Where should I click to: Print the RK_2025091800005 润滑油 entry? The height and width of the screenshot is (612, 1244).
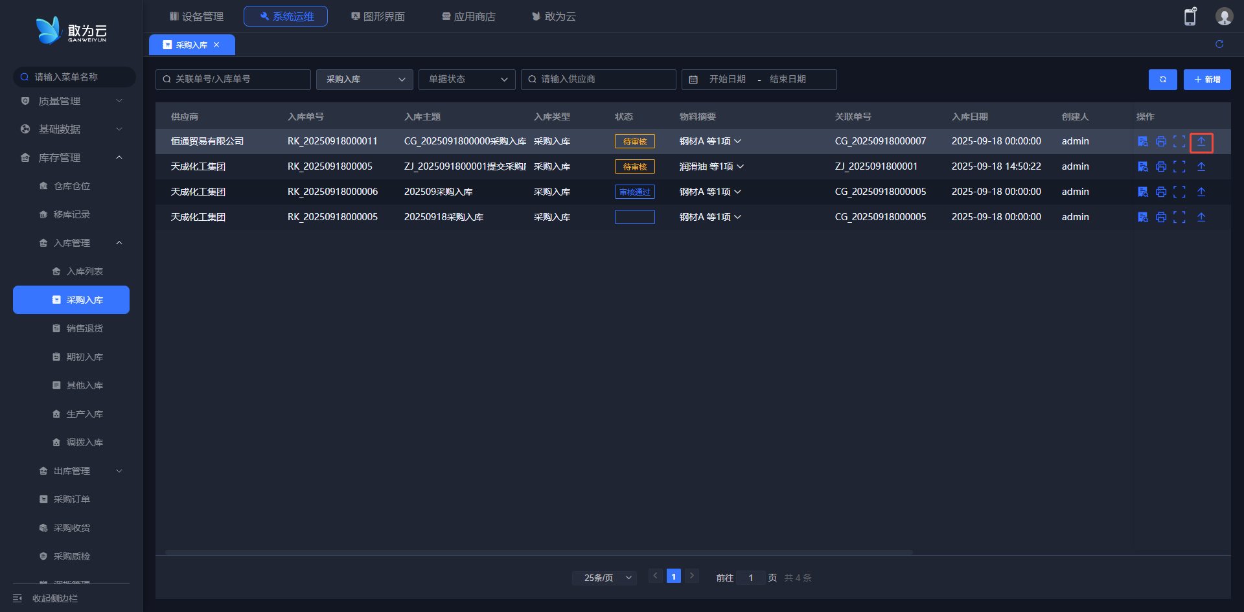coord(1161,167)
